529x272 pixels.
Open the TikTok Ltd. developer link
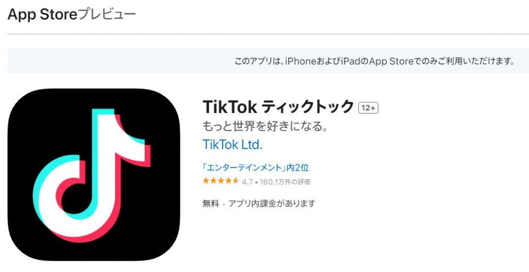[232, 145]
